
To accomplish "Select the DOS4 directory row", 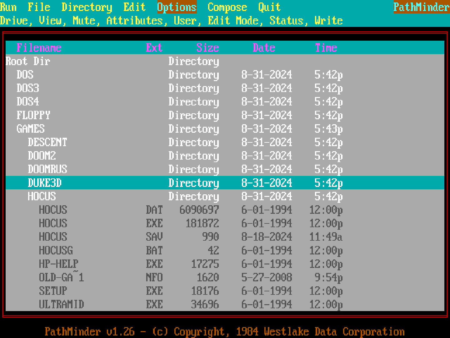I will [x=225, y=102].
